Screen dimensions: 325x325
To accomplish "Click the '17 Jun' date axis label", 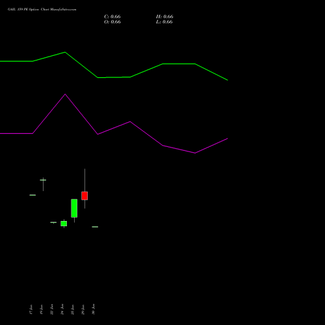I will click(x=31, y=309).
